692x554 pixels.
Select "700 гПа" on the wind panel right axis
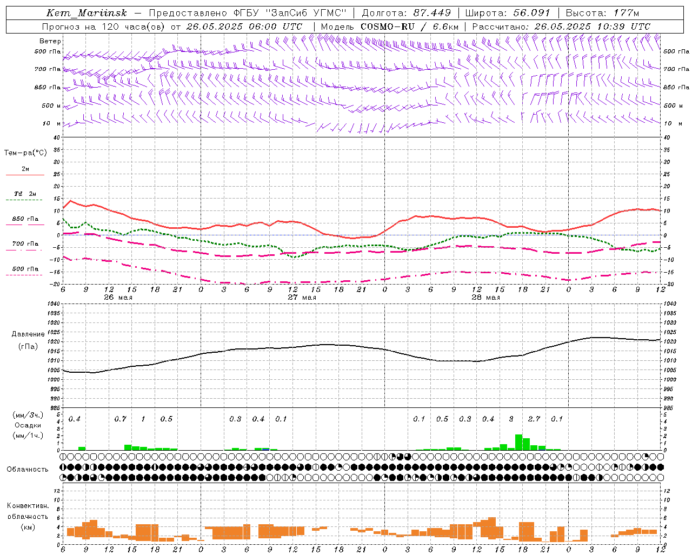tap(676, 69)
